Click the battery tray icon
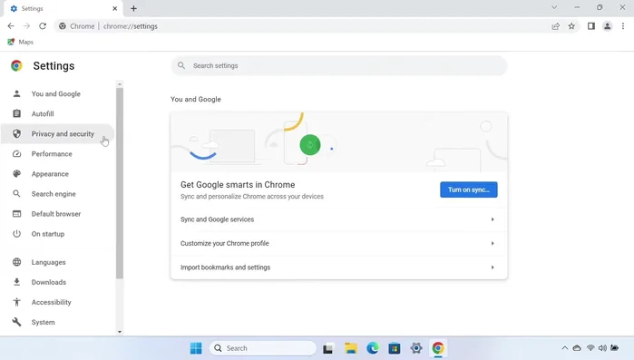Screen dimensions: 634x360 615,348
